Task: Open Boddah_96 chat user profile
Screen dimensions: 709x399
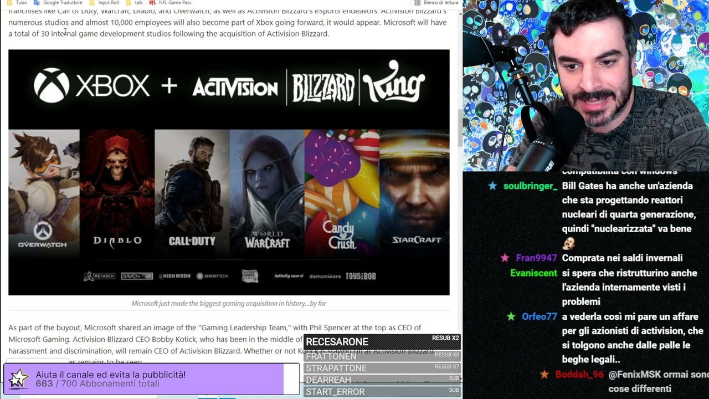Action: coord(579,375)
